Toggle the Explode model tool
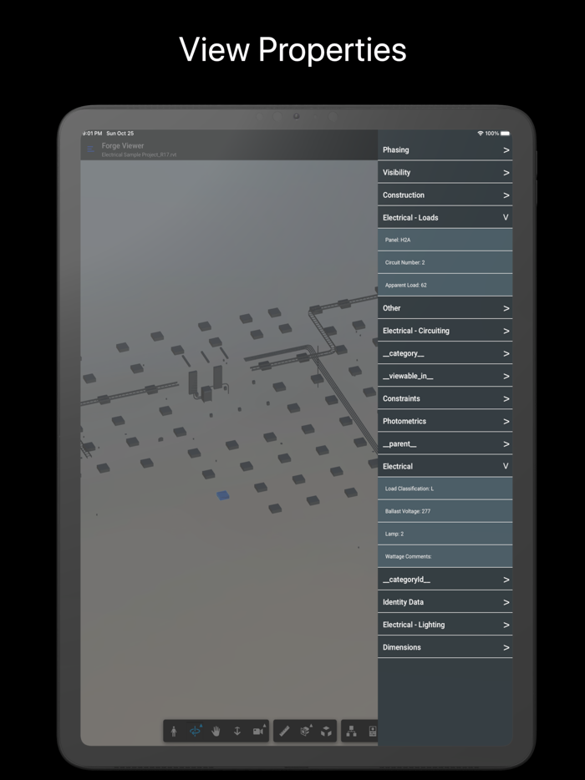This screenshot has width=585, height=780. 326,732
